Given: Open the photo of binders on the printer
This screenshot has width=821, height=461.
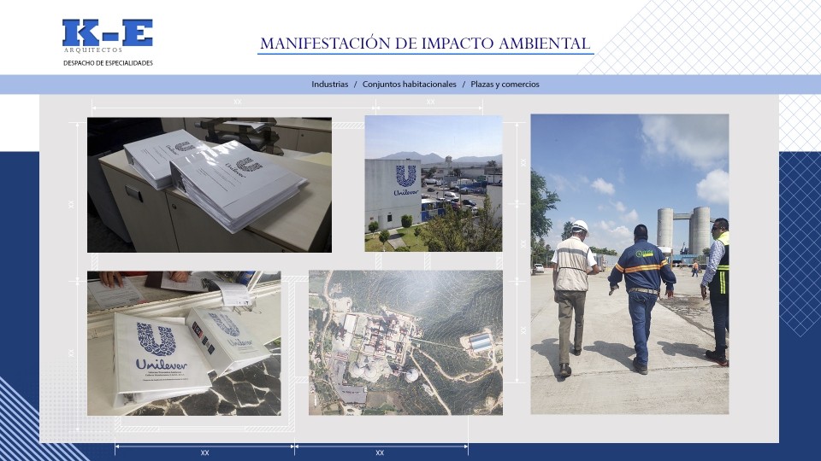Looking at the screenshot, I should (209, 184).
